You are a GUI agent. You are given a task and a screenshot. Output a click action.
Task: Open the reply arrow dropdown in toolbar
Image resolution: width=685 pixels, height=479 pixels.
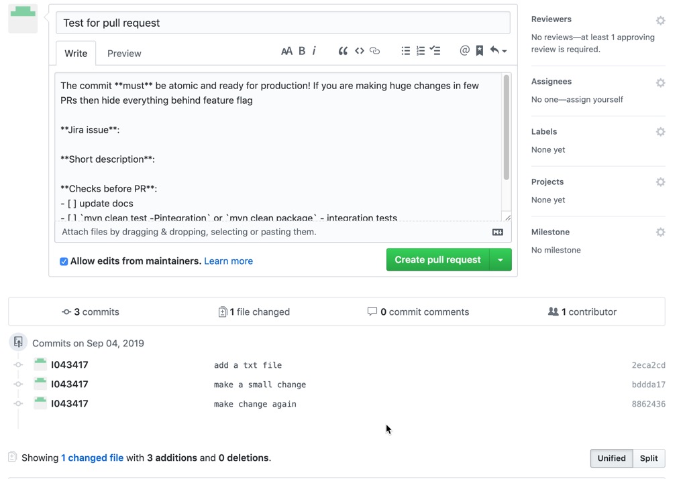(x=497, y=50)
